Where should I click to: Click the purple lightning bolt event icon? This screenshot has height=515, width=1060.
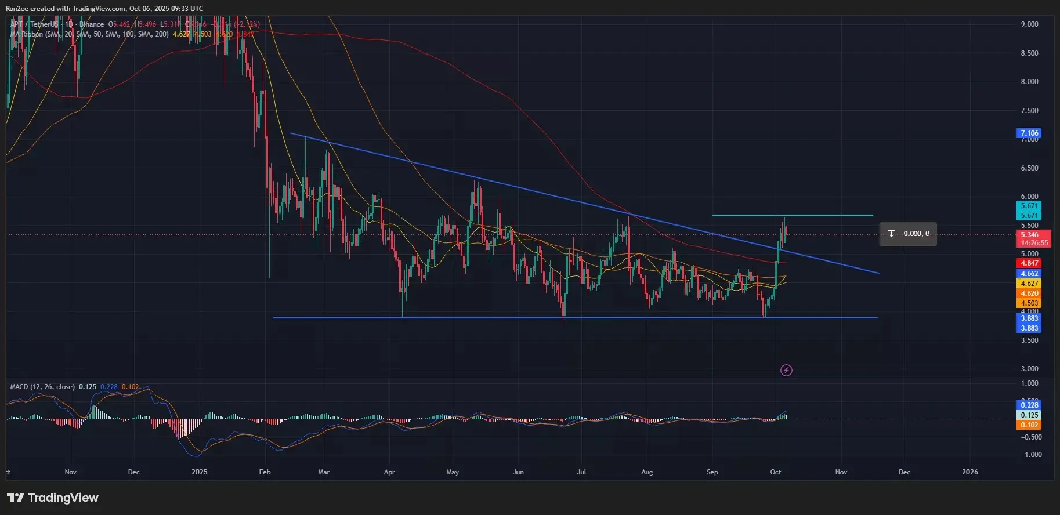pos(786,370)
